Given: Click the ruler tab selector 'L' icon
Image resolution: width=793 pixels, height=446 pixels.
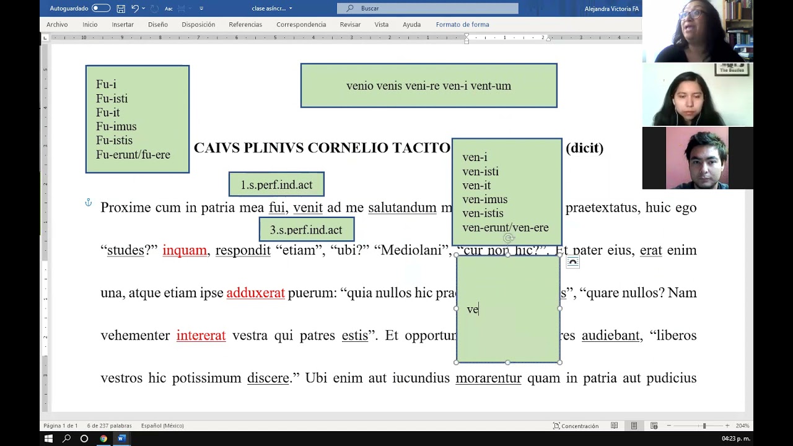Looking at the screenshot, I should pyautogui.click(x=45, y=38).
